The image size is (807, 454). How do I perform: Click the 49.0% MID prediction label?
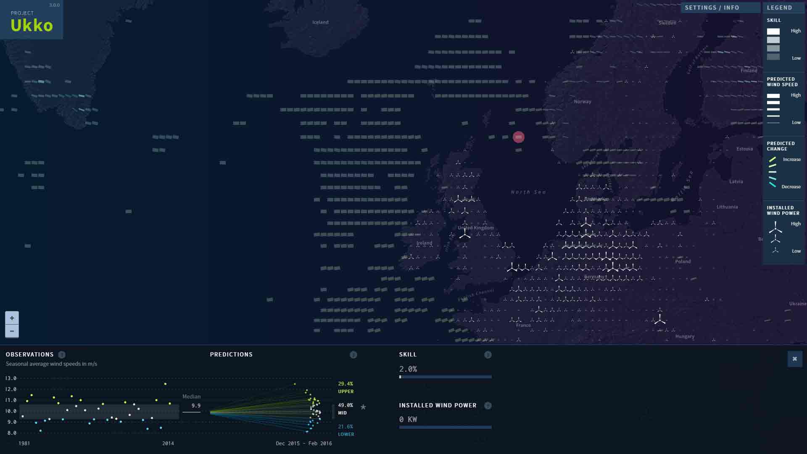pyautogui.click(x=345, y=409)
